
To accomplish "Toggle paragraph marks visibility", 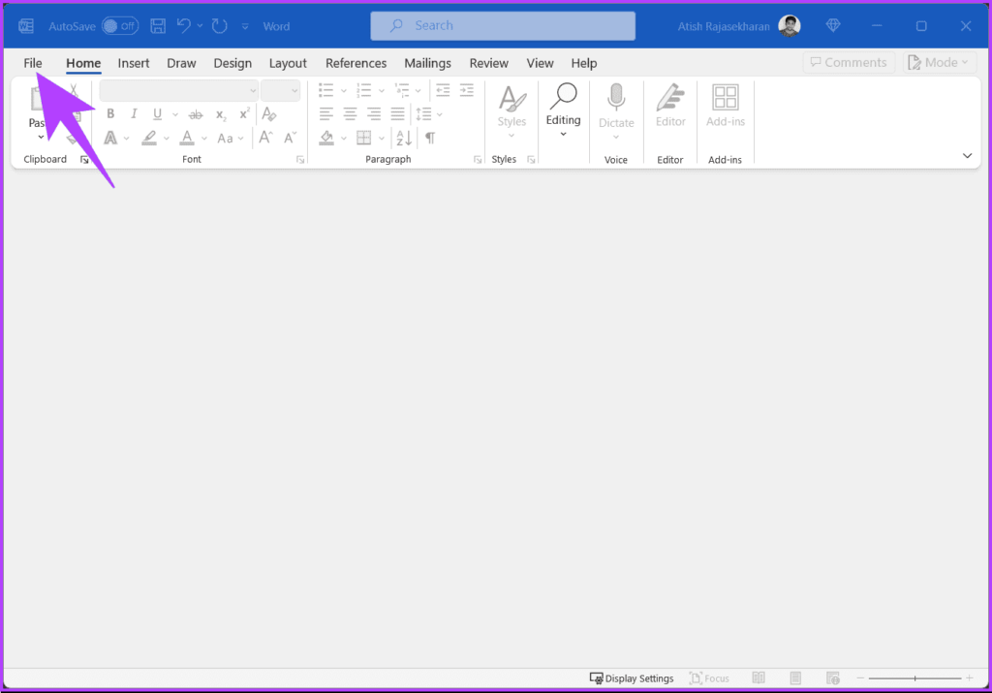I will coord(428,138).
